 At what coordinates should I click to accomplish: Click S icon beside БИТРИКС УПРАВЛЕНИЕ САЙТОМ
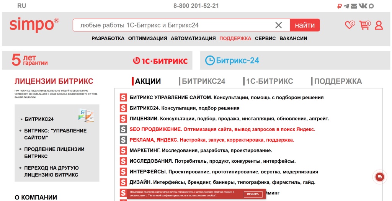click(123, 98)
